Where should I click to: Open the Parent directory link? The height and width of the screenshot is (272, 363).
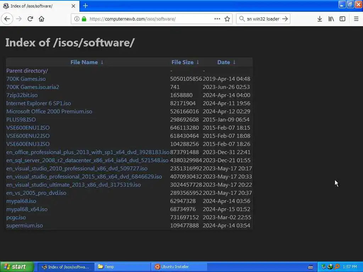[x=27, y=71]
